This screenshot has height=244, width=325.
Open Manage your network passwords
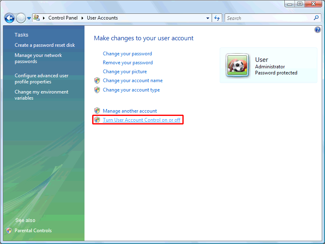[38, 58]
